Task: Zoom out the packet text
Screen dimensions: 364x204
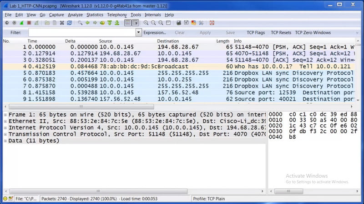Action: point(153,23)
